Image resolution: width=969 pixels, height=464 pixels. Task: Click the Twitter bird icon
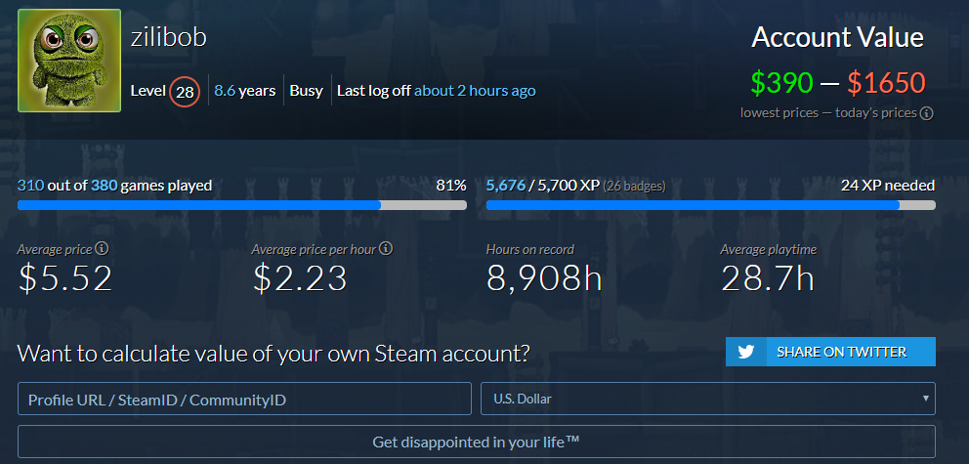[746, 353]
